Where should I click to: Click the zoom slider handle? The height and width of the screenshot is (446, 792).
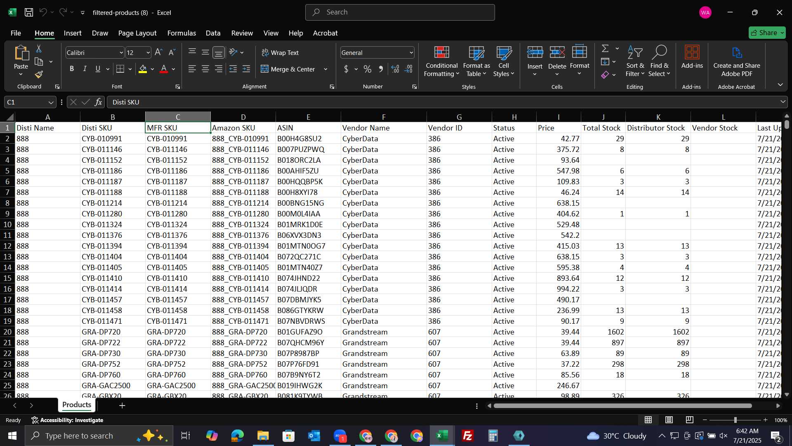pyautogui.click(x=735, y=420)
